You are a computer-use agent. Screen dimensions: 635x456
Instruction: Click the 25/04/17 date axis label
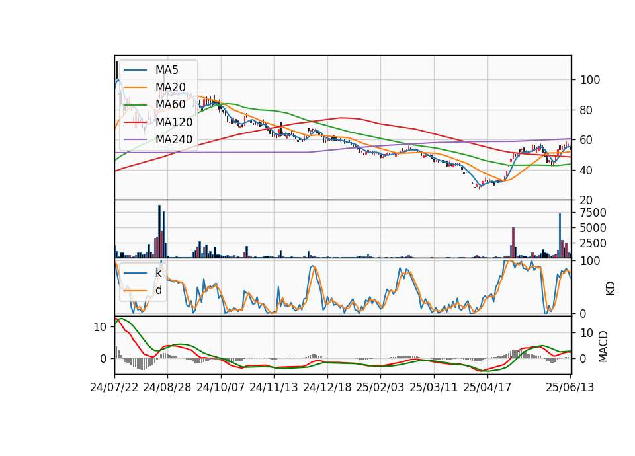click(487, 387)
